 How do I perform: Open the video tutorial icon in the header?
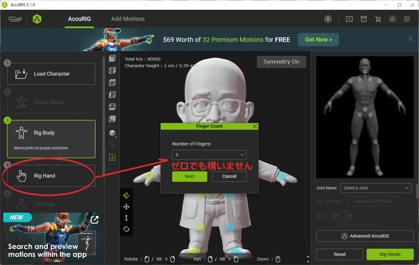point(349,19)
